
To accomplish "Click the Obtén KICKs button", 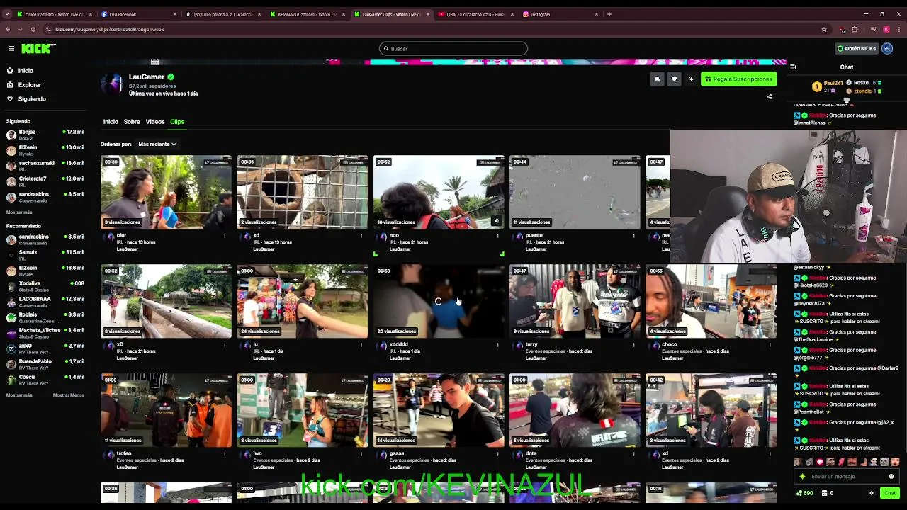I will (x=857, y=49).
